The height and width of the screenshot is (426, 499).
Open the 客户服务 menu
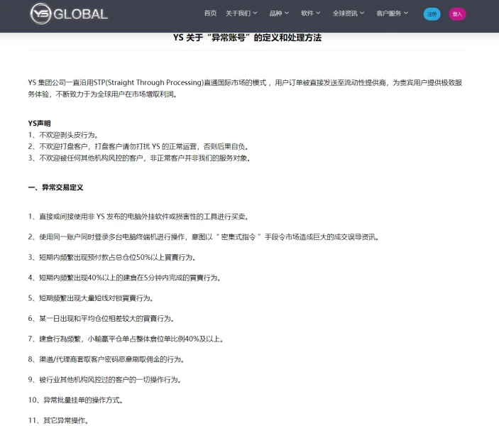(389, 13)
